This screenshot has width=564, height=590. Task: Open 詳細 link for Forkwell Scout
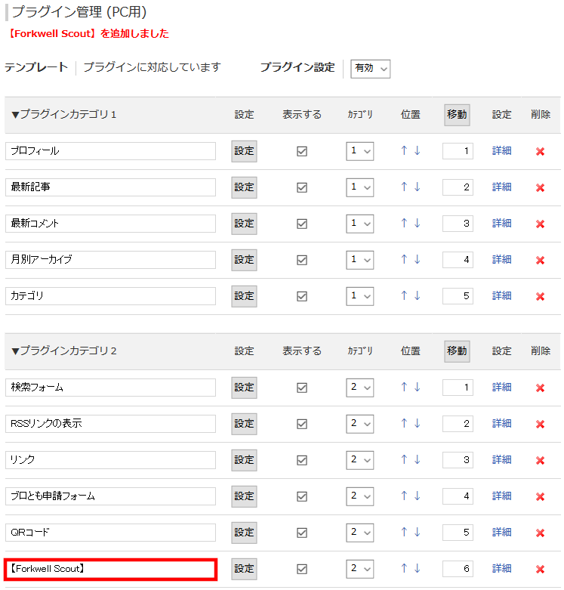click(x=501, y=569)
